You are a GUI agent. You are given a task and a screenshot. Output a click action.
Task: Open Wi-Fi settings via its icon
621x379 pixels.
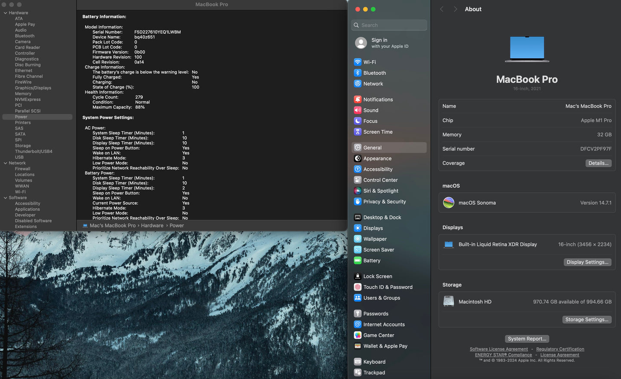[358, 62]
